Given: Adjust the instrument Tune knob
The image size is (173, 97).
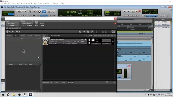Looking at the screenshot, I should click(93, 40).
